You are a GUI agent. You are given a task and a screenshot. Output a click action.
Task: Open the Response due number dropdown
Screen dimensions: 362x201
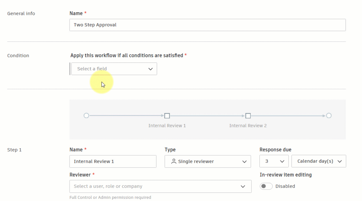pos(274,161)
